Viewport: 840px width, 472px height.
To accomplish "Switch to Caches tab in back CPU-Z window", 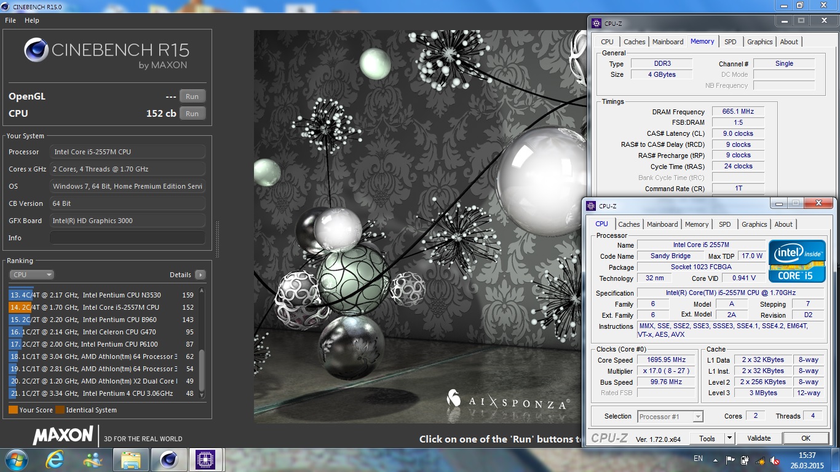I will pyautogui.click(x=634, y=42).
